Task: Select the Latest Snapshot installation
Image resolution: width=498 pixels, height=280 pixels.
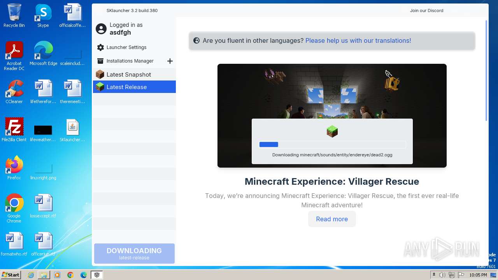Action: tap(134, 74)
